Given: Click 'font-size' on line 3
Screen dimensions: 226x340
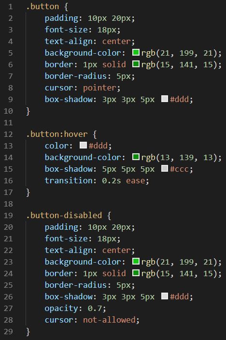Looking at the screenshot, I should (66, 30).
